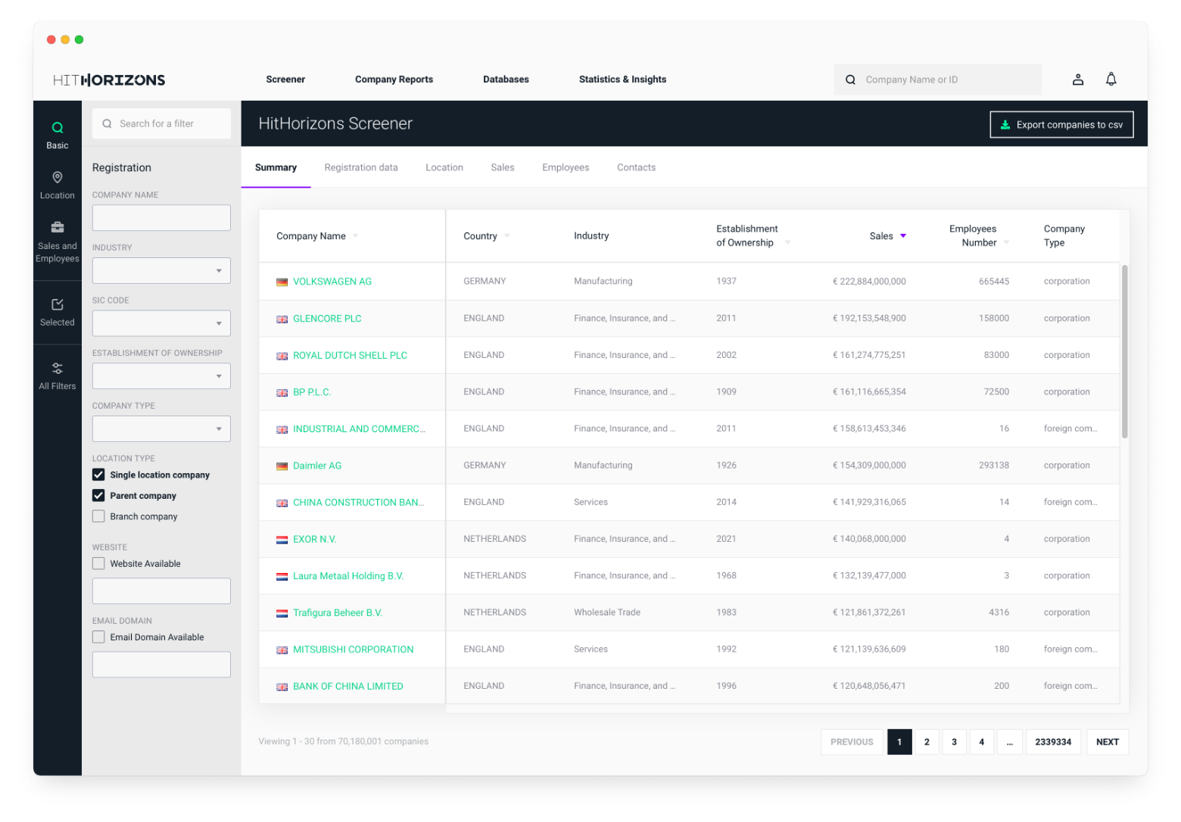Click Export companies to csv button
Viewport: 1181px width, 822px height.
pos(1061,125)
